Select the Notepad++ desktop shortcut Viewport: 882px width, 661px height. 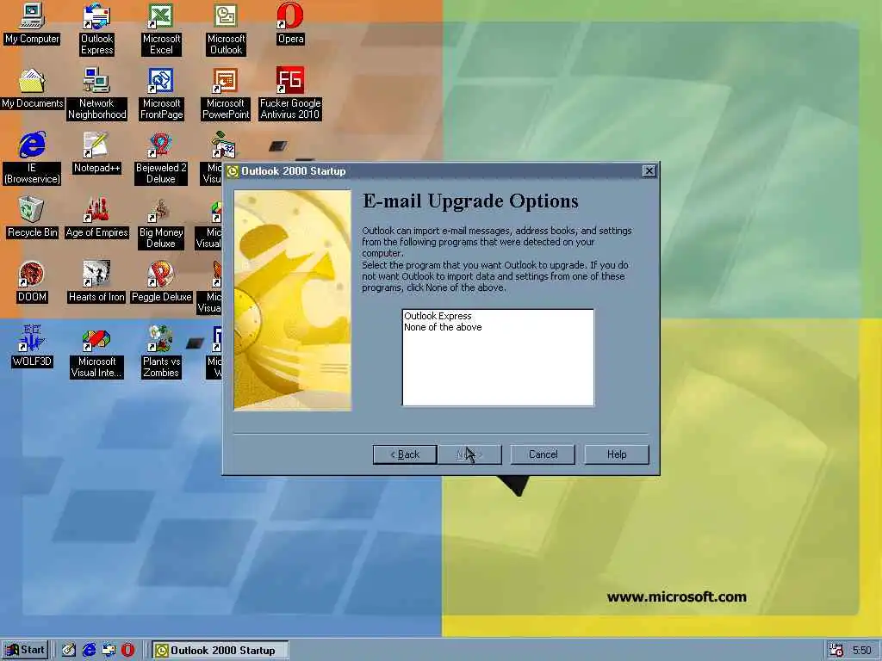coord(96,153)
